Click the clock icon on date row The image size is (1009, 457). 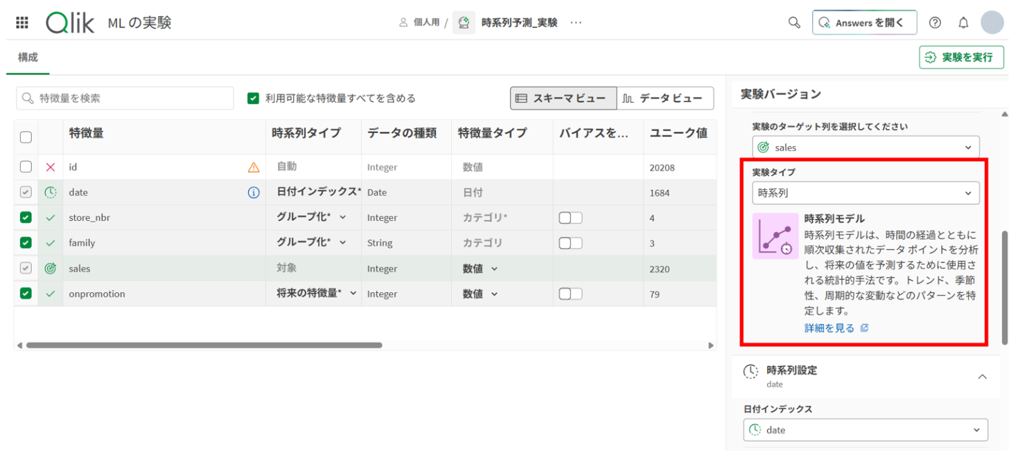pos(50,192)
